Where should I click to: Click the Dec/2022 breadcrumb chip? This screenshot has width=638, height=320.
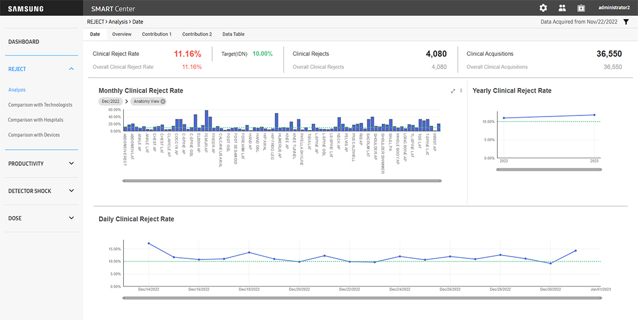click(x=110, y=101)
